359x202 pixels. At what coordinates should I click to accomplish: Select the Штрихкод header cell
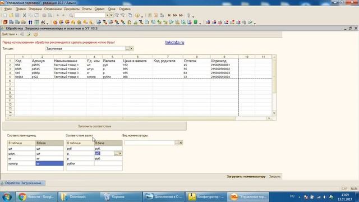pos(224,61)
